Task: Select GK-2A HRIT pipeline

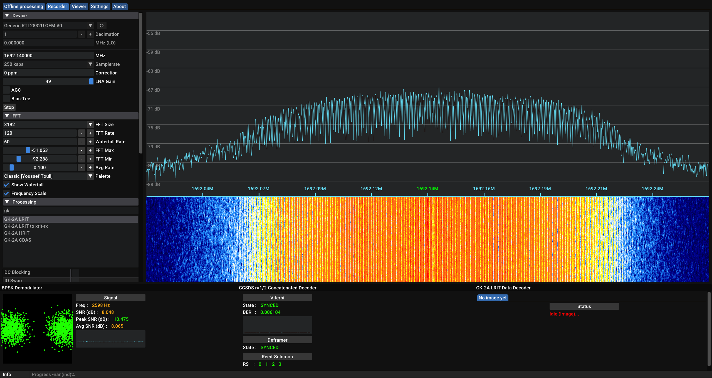Action: (17, 233)
